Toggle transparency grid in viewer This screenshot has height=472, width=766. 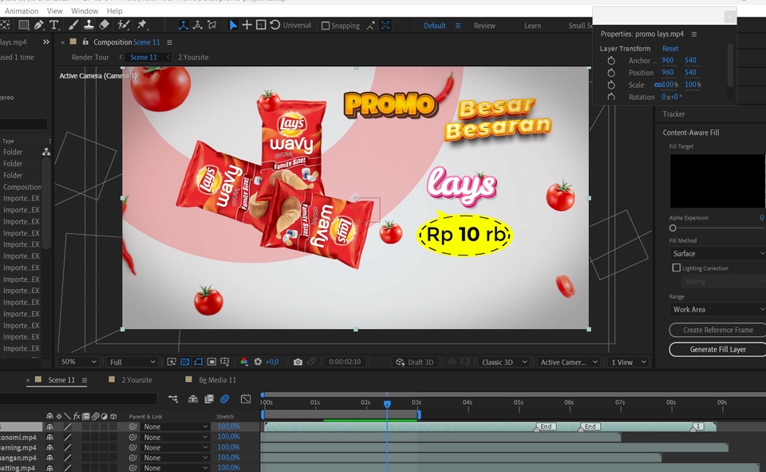[x=184, y=362]
